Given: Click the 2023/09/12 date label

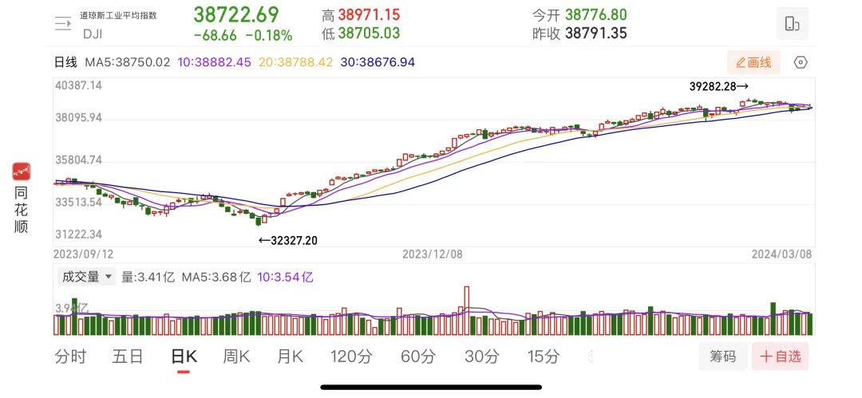Looking at the screenshot, I should point(84,254).
